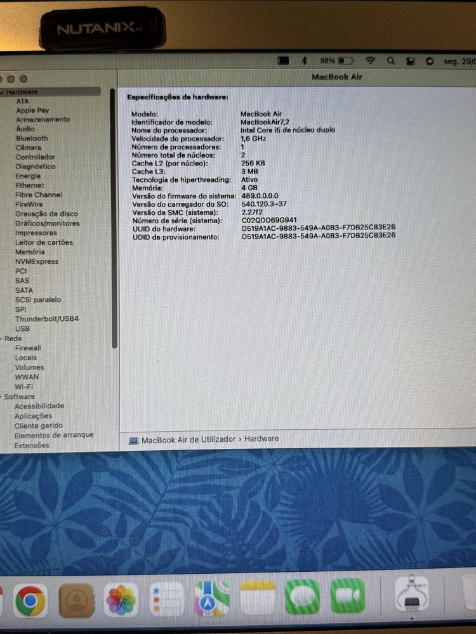Viewport: 476px width, 634px height.
Task: Open Google Chrome from the Dock
Action: coord(30,600)
